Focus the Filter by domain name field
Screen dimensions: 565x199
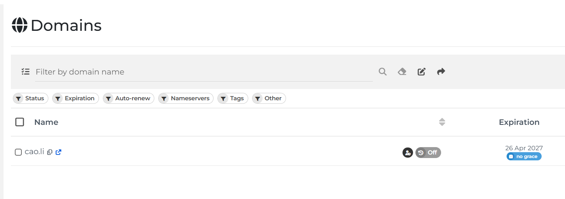coord(204,72)
